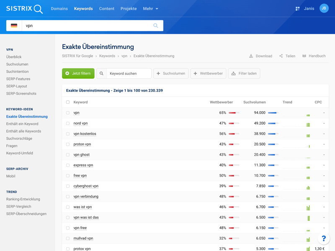Check the select-all checkbox in table header
335x251 pixels.
click(x=68, y=102)
